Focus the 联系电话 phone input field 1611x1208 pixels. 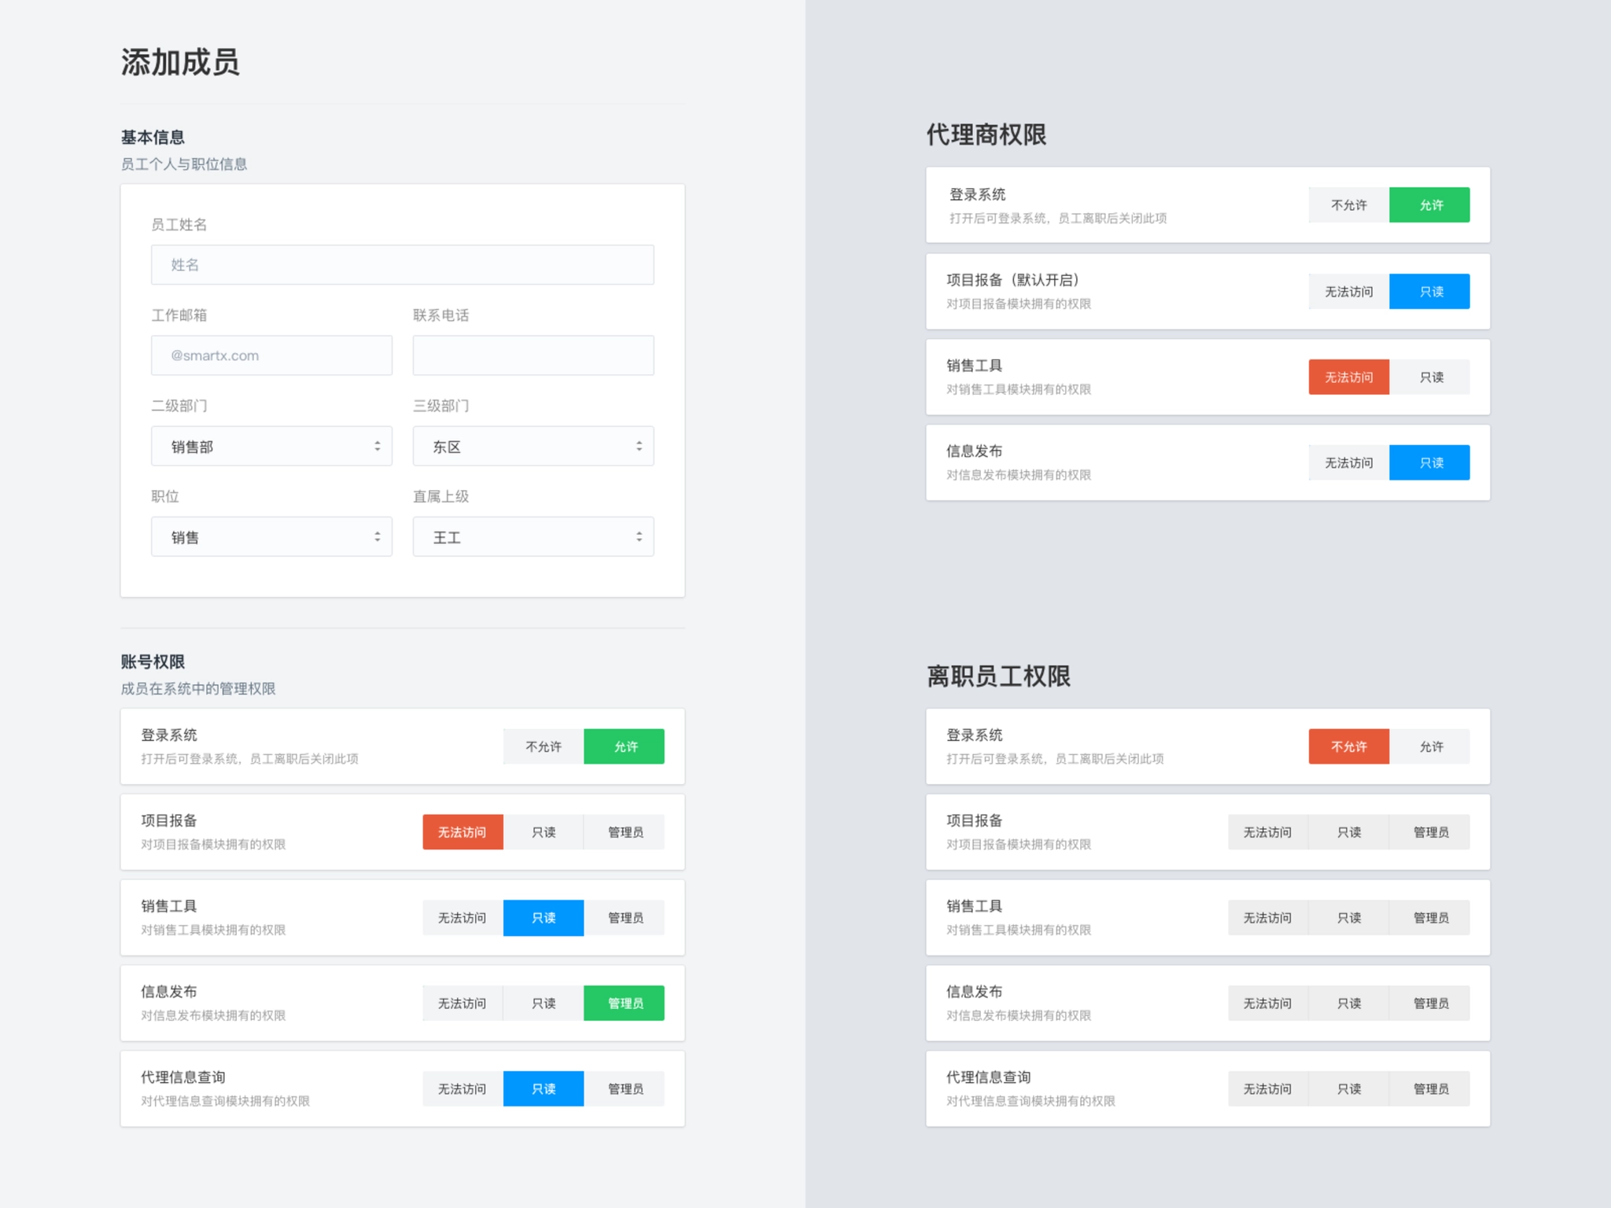pyautogui.click(x=533, y=355)
